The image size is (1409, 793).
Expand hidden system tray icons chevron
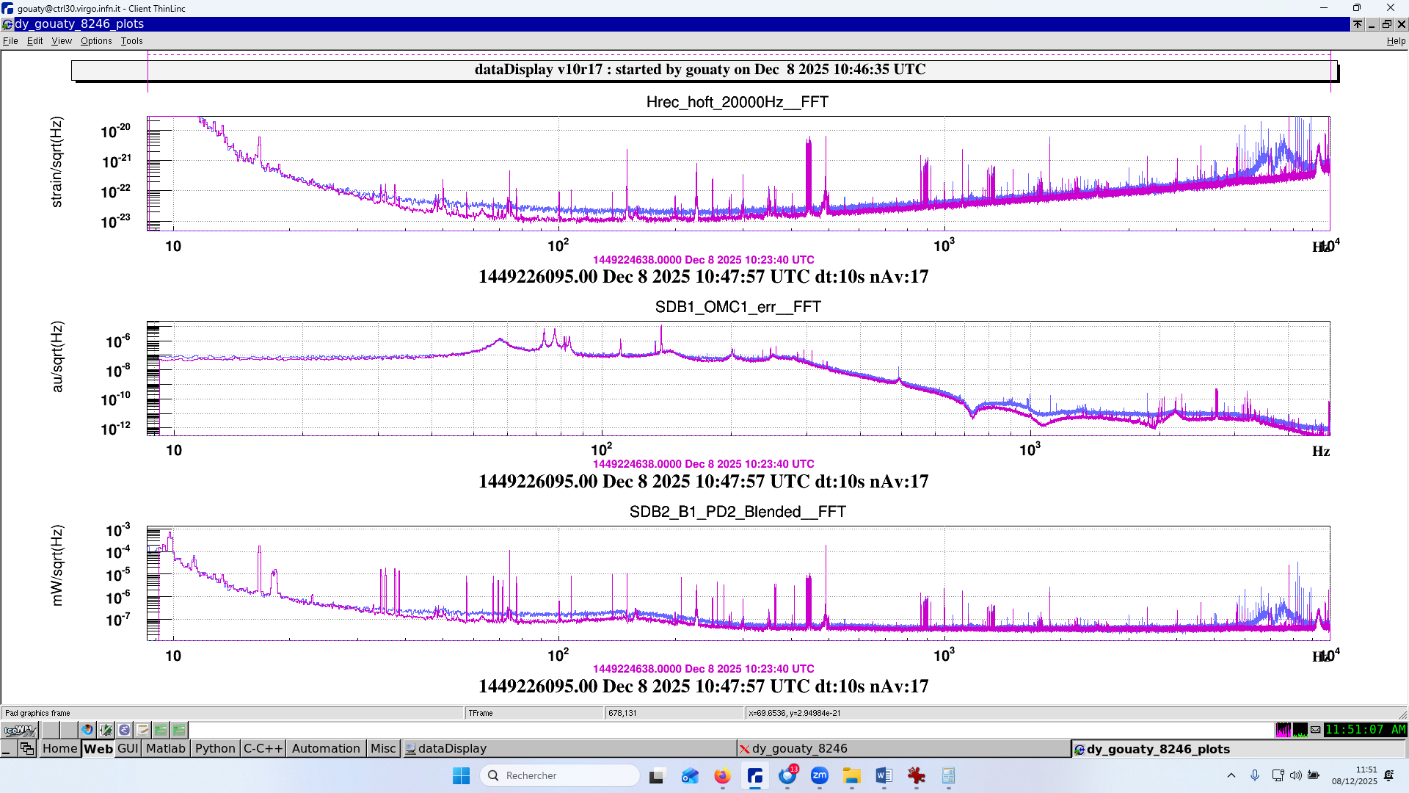coord(1231,775)
